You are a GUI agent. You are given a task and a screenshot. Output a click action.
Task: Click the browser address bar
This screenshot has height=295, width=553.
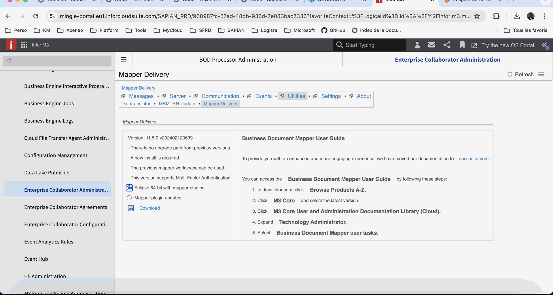(x=265, y=16)
